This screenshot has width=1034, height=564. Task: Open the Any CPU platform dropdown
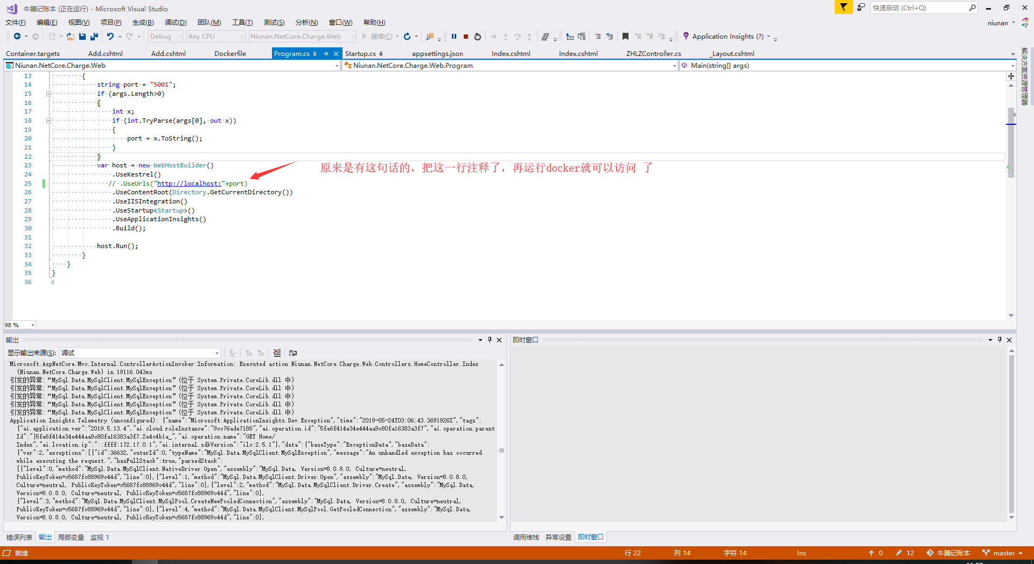pos(215,37)
